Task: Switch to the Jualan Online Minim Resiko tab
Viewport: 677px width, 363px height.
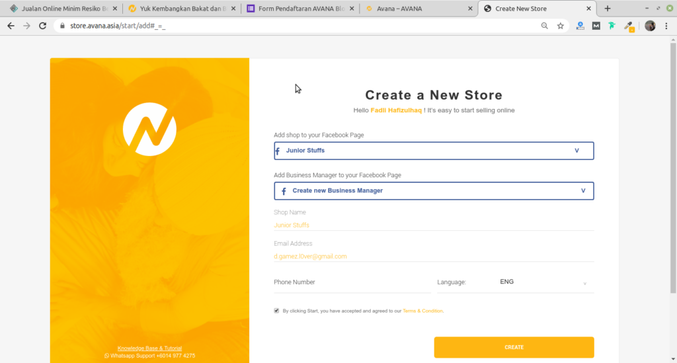Action: [64, 9]
